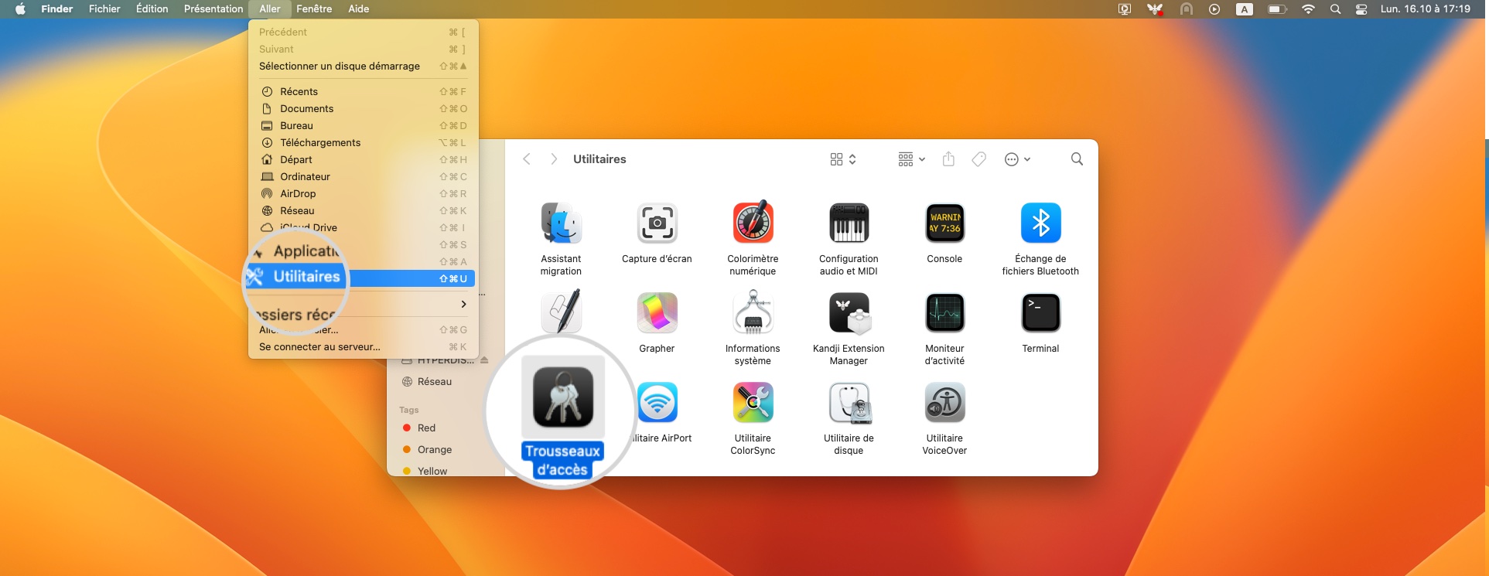Open the Édition menu
Image resolution: width=1489 pixels, height=576 pixels.
click(x=152, y=9)
